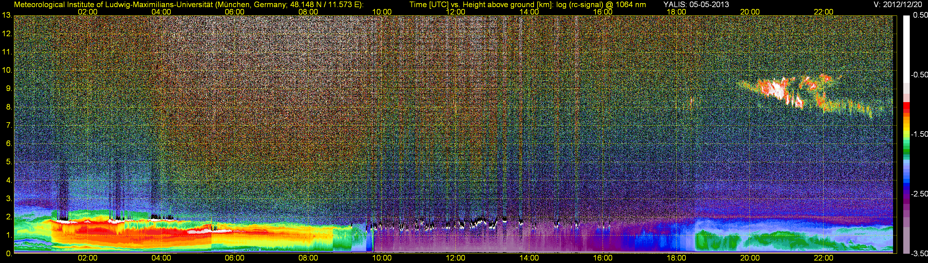
Task: Click the 22:00 label on bottom time axis
Action: click(x=823, y=258)
